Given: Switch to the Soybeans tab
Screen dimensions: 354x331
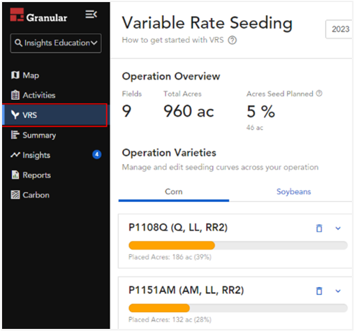Looking at the screenshot, I should coord(293,192).
